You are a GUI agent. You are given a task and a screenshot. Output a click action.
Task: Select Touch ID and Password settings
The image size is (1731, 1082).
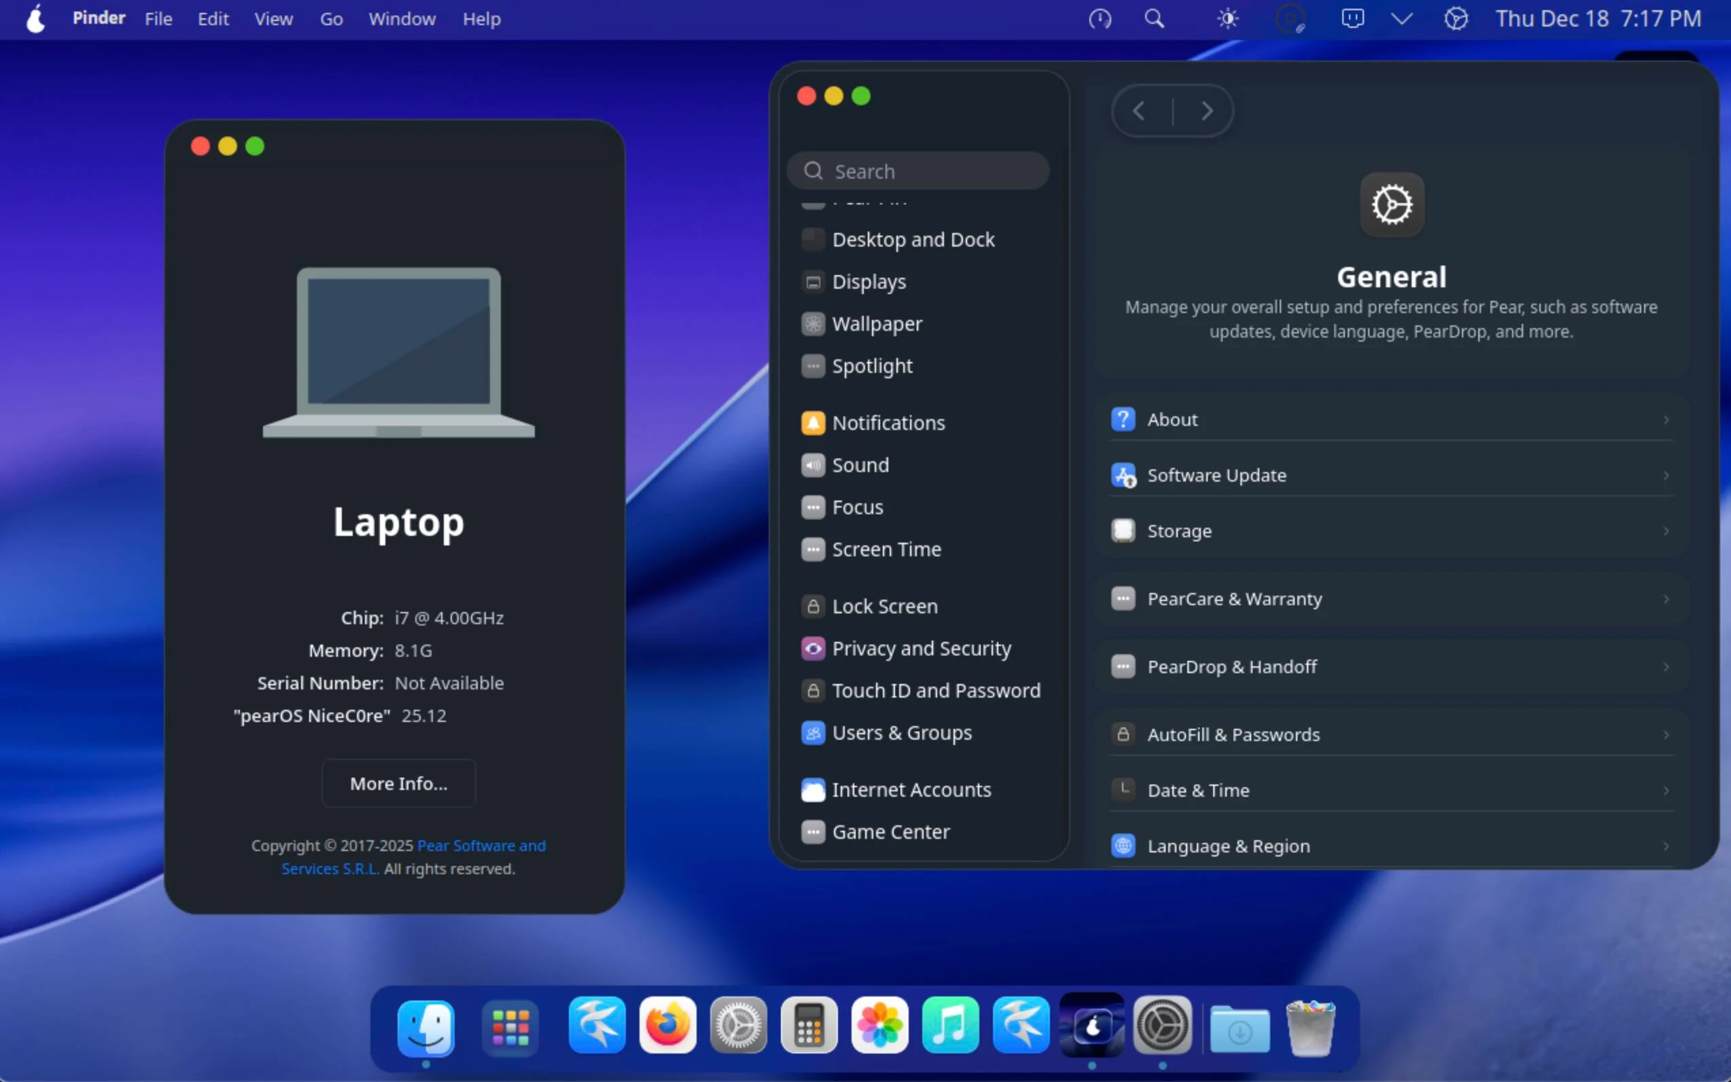click(x=937, y=691)
